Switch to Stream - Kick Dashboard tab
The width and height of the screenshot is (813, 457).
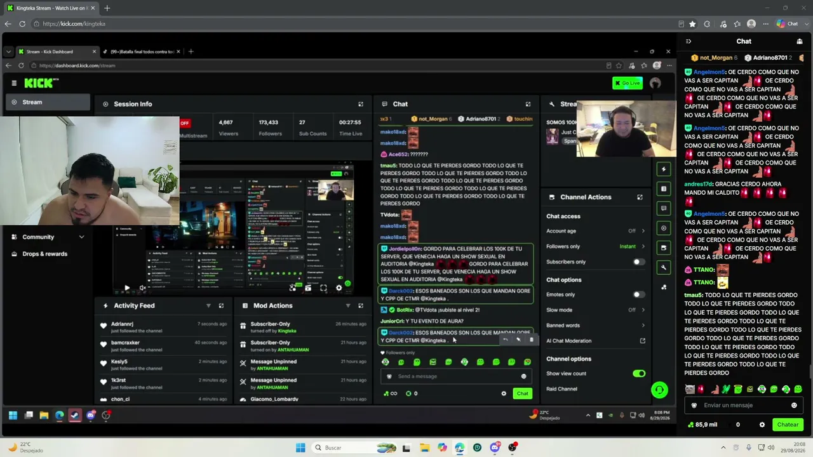(57, 51)
